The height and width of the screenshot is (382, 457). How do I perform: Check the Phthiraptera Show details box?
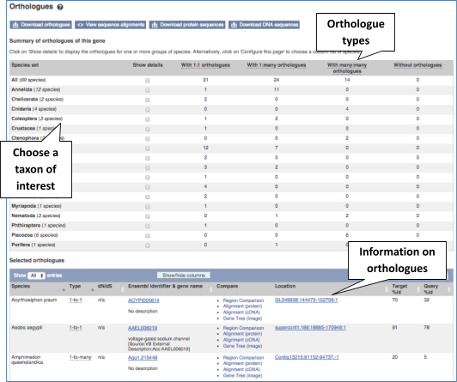coord(148,226)
